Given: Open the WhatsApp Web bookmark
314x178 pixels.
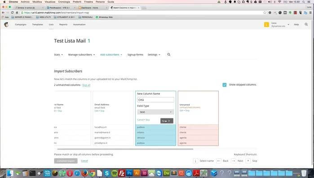Looking at the screenshot, I should click(104, 17).
